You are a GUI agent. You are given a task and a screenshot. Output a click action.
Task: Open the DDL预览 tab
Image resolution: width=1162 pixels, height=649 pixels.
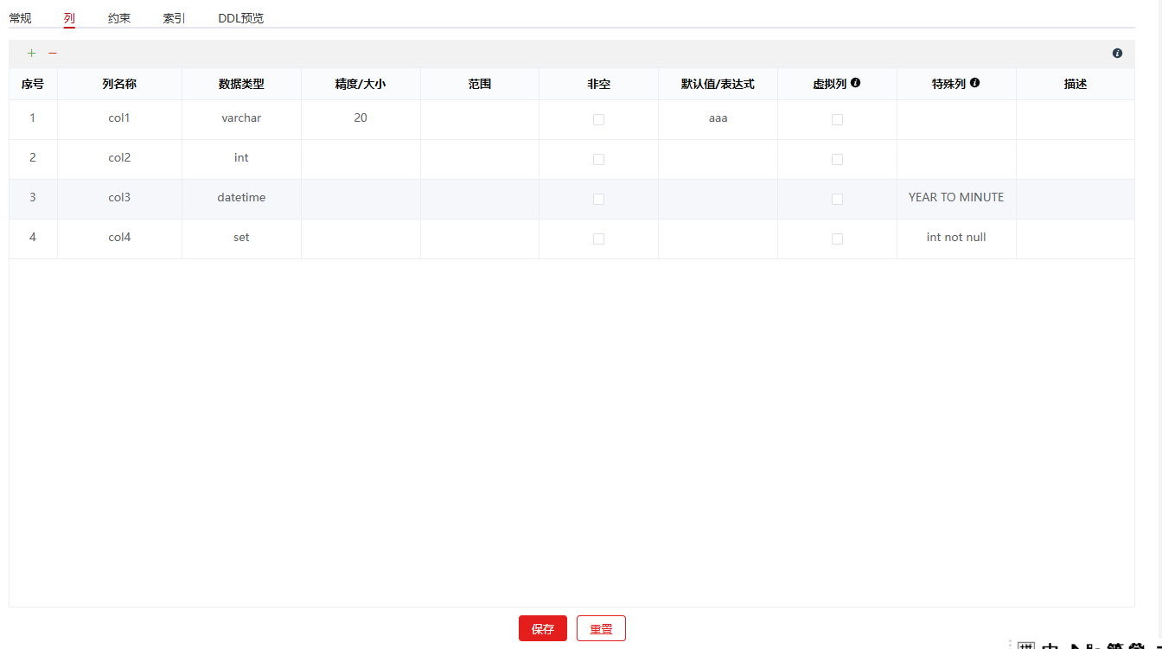coord(240,18)
